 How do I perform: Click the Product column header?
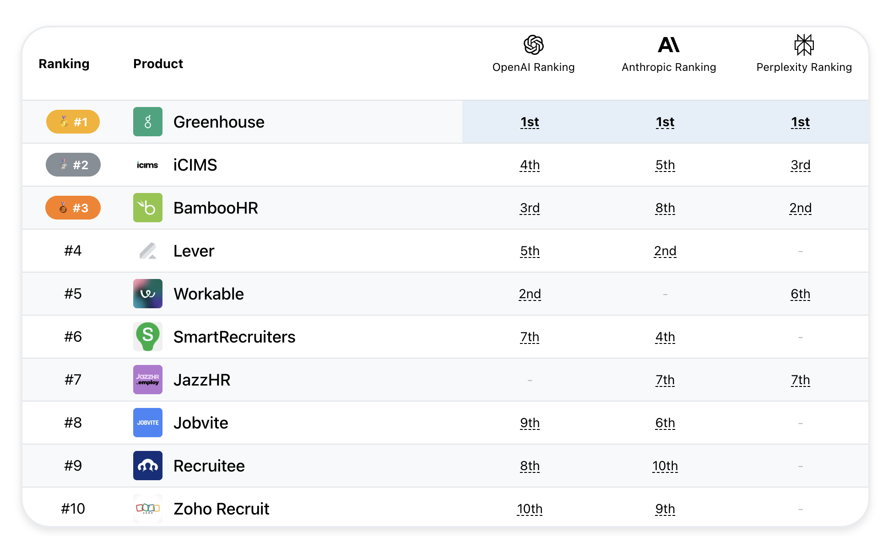158,64
